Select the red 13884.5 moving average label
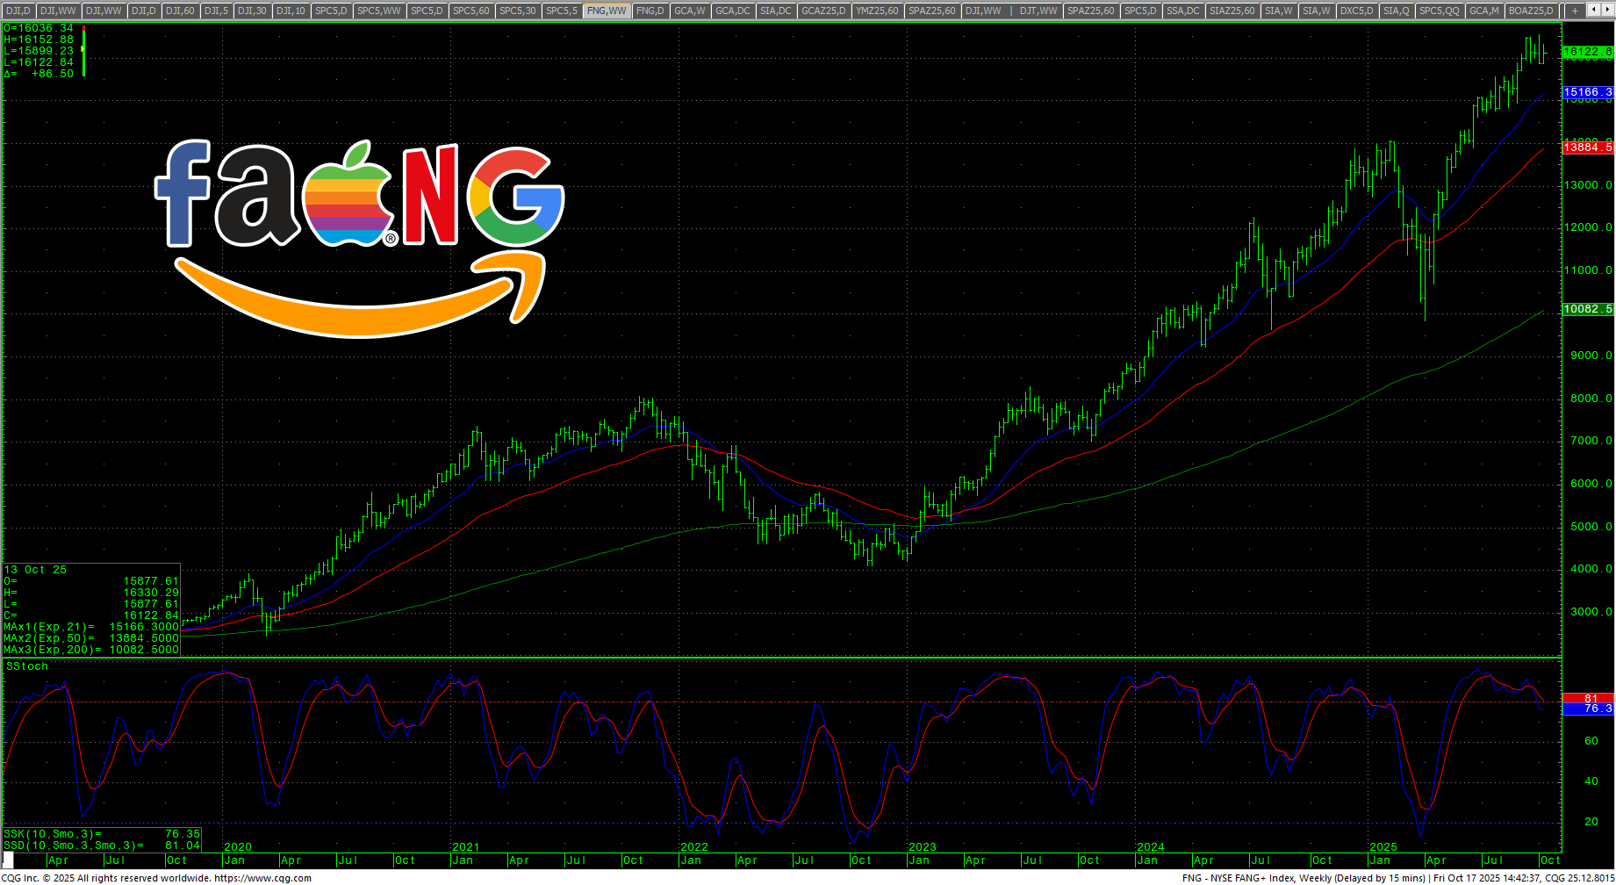1616x885 pixels. pyautogui.click(x=1587, y=147)
